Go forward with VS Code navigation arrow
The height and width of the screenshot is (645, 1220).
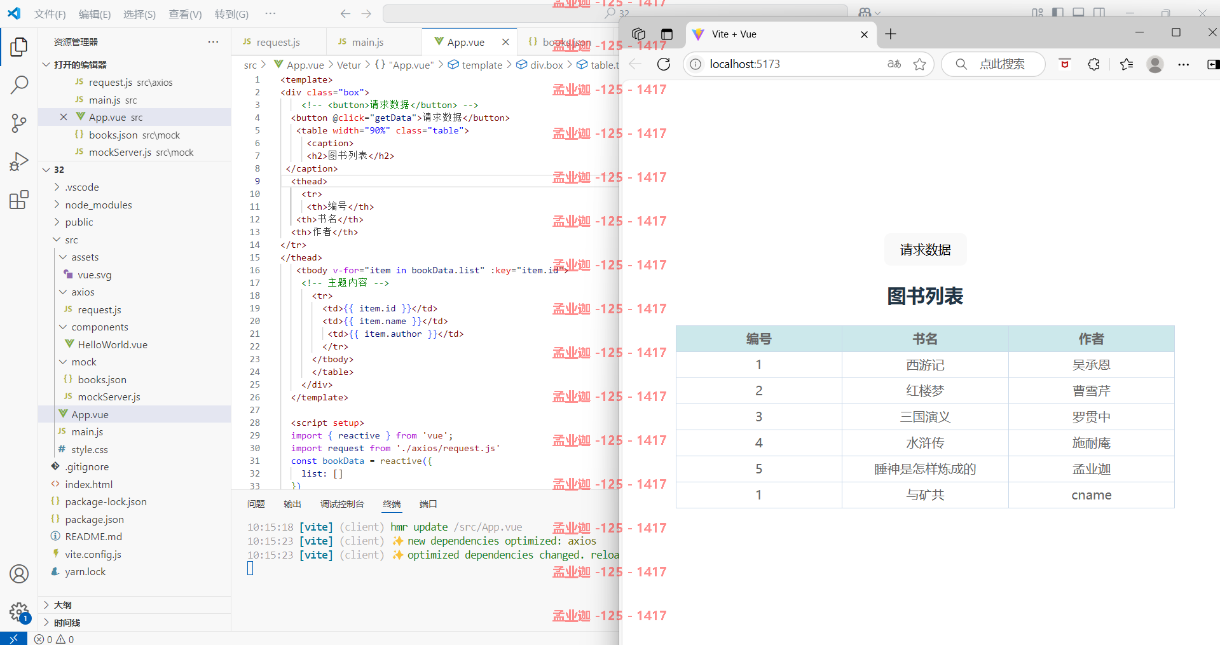pyautogui.click(x=366, y=13)
